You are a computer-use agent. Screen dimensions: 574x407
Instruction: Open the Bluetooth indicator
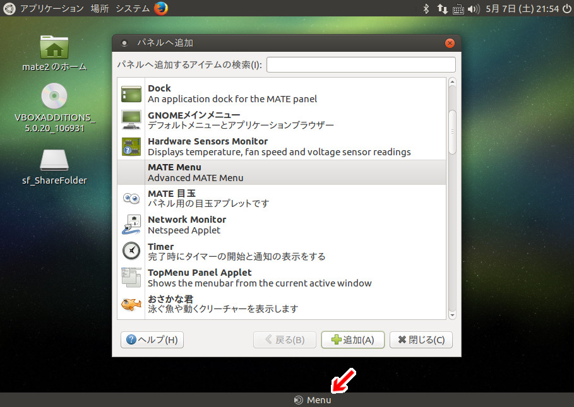click(426, 9)
